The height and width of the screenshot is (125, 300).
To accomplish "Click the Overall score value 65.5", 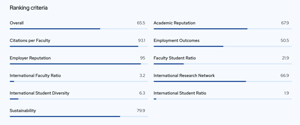I will click(141, 23).
